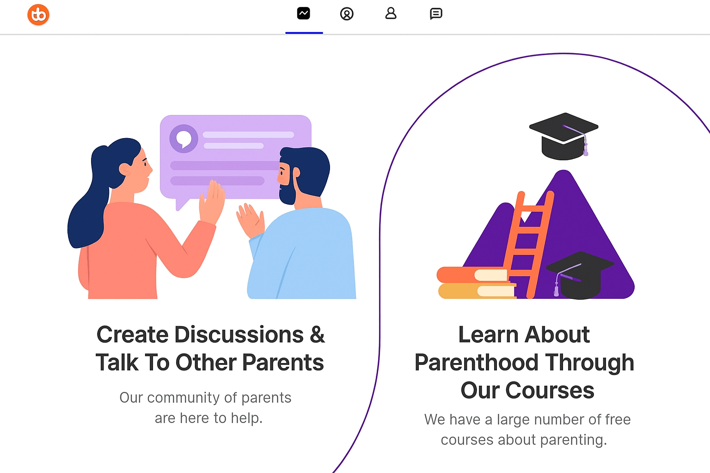Click the top graduation cap icon
710x473 pixels.
point(564,136)
